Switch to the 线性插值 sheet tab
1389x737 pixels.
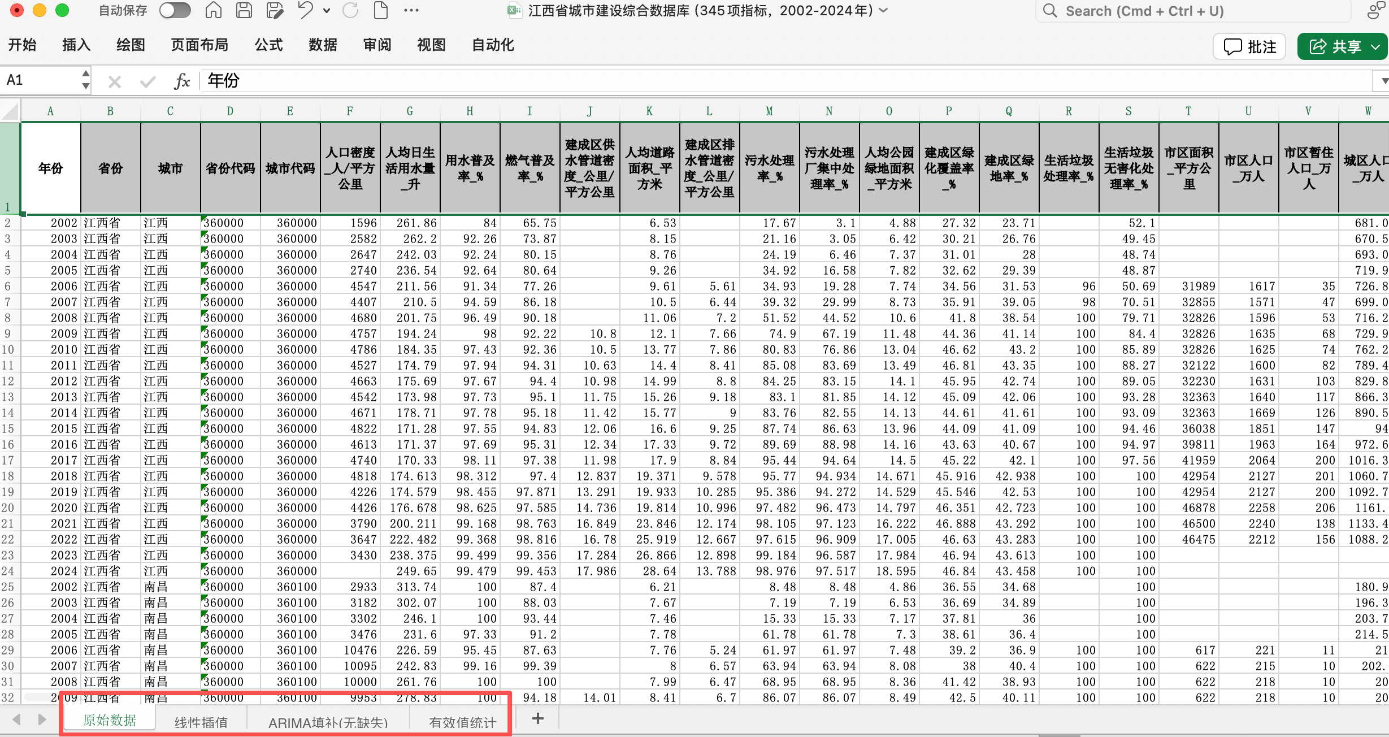(x=201, y=722)
